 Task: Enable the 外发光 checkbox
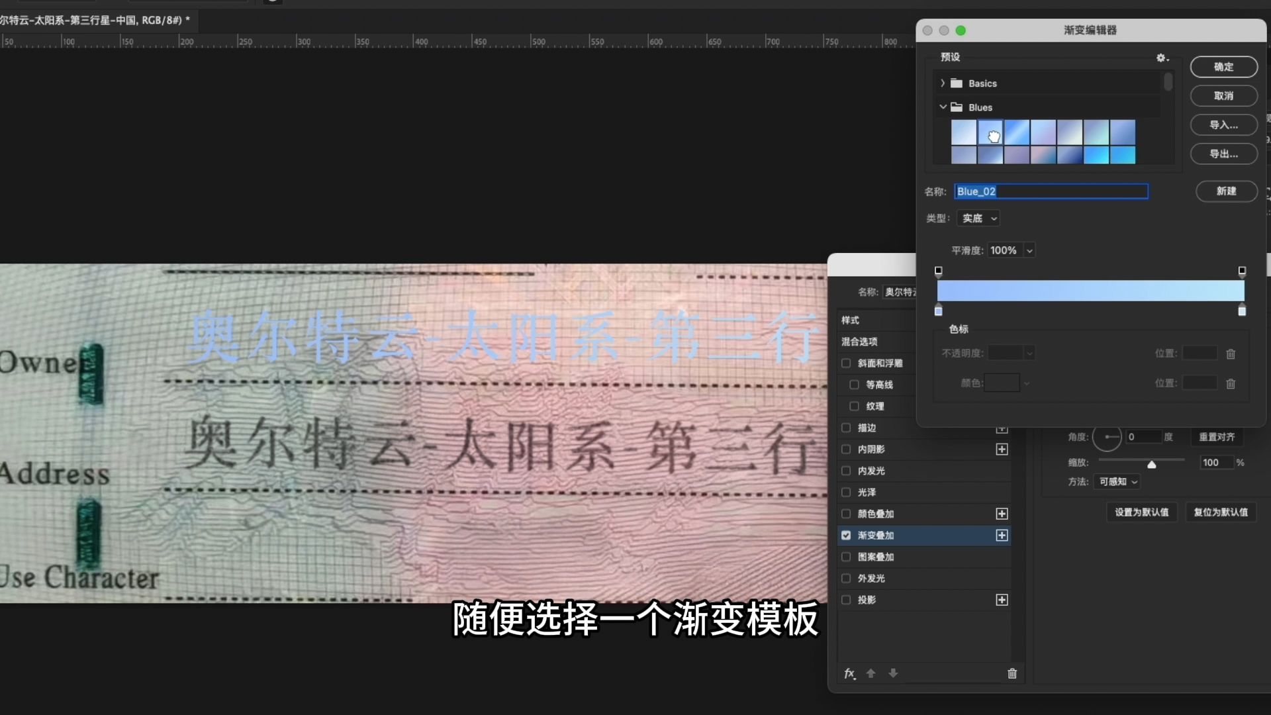pyautogui.click(x=846, y=579)
